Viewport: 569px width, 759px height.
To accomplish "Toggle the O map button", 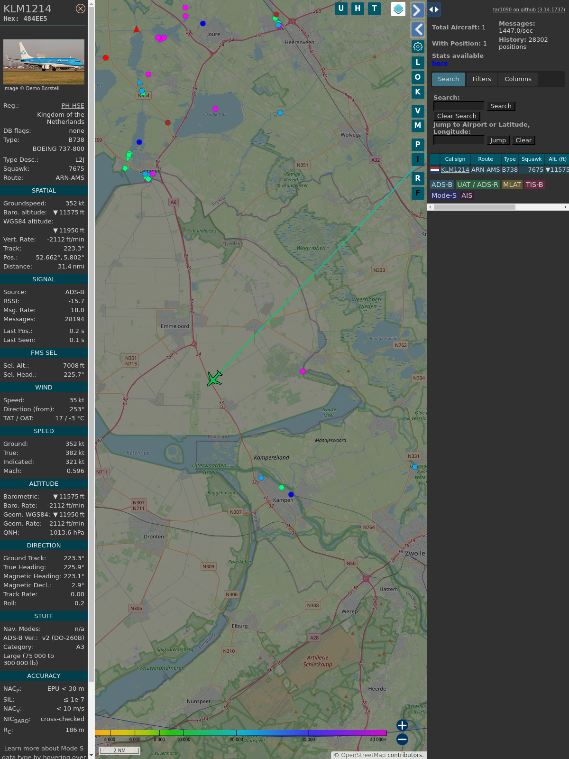I will coord(418,77).
